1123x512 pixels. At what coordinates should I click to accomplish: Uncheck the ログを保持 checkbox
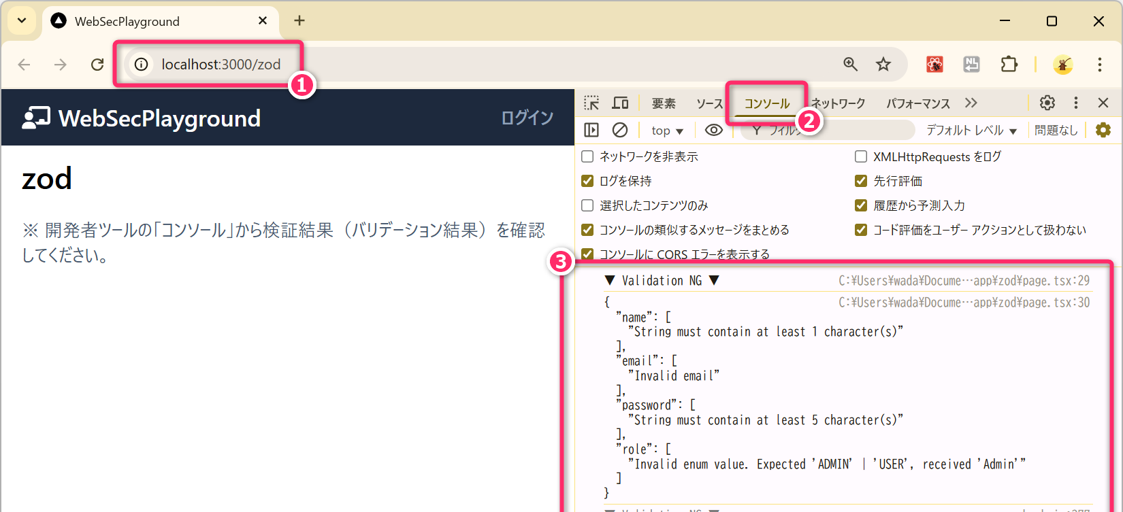click(x=587, y=181)
